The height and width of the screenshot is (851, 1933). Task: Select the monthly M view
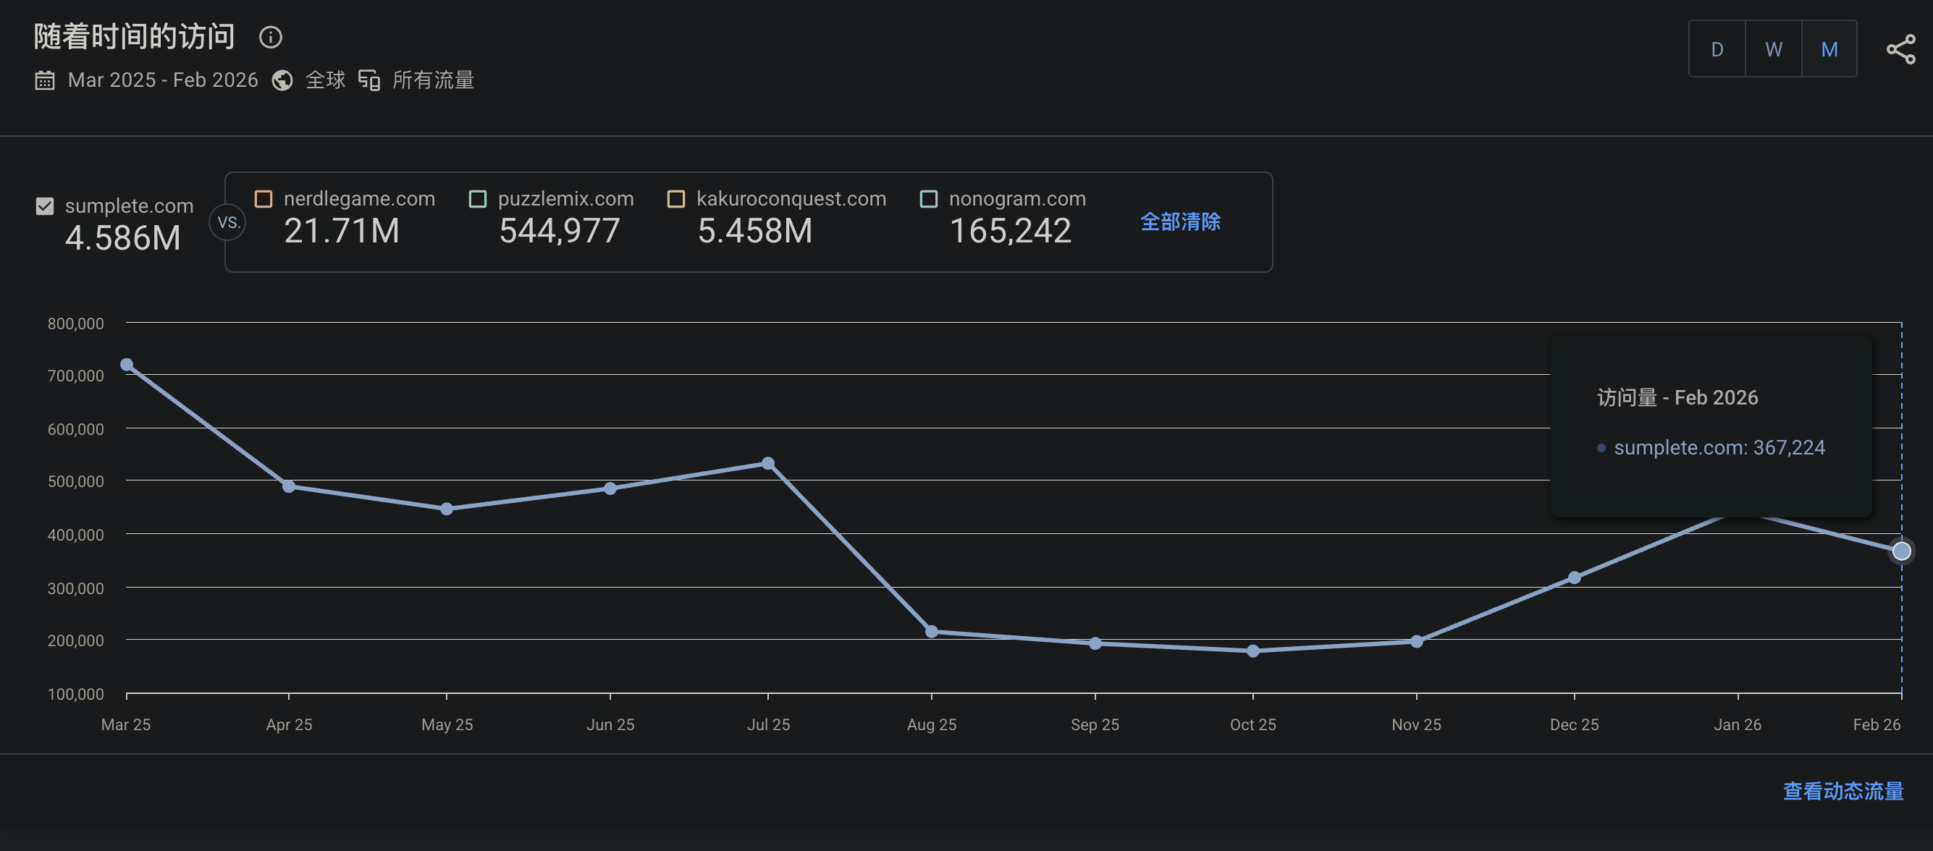(x=1829, y=49)
